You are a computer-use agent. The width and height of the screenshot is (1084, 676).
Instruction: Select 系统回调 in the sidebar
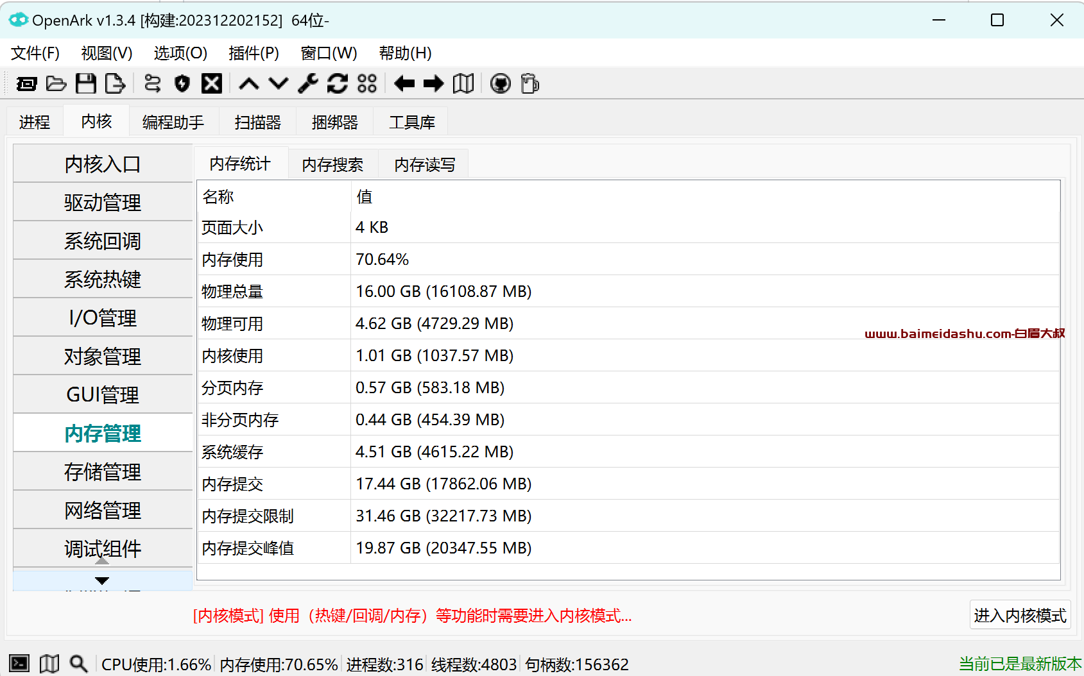[x=103, y=241]
